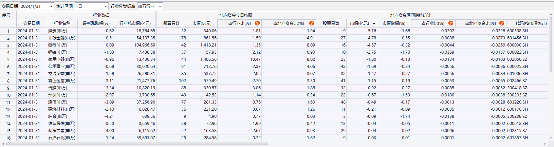Click stock code 600508.SH in first row

(x=517, y=31)
